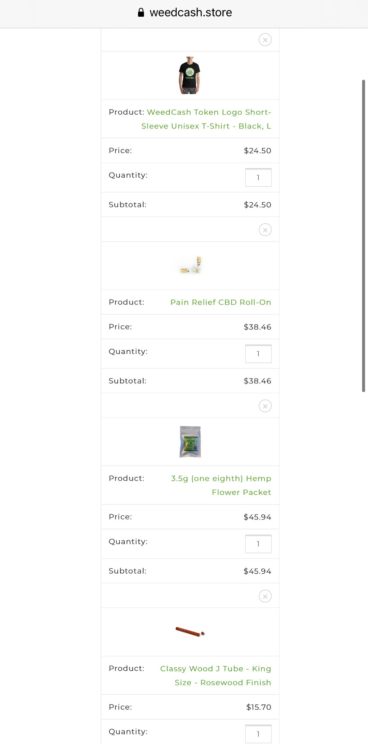
Task: Select quantity box for CBD Roll-On
Action: click(x=258, y=354)
